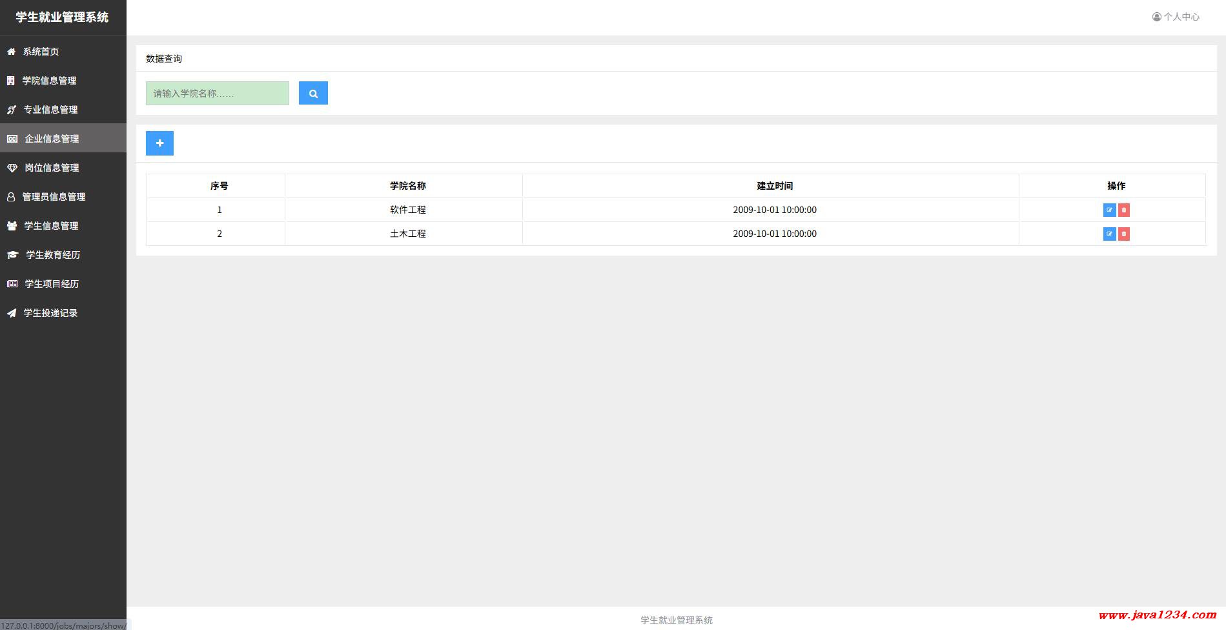Click the blue search magnifier button
The width and height of the screenshot is (1226, 630).
[x=313, y=93]
